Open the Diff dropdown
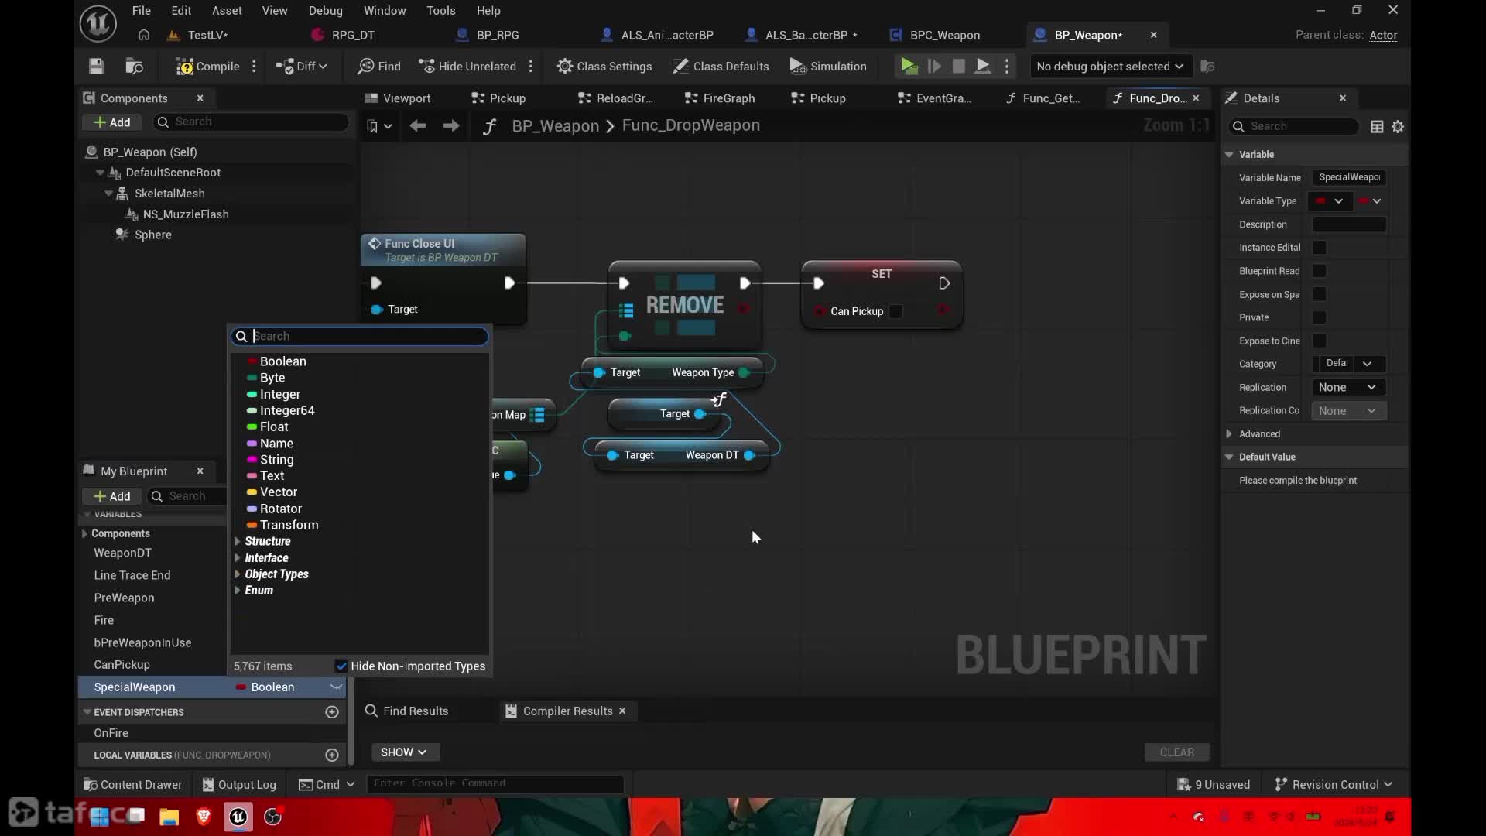Viewport: 1486px width, 836px height. tap(302, 67)
